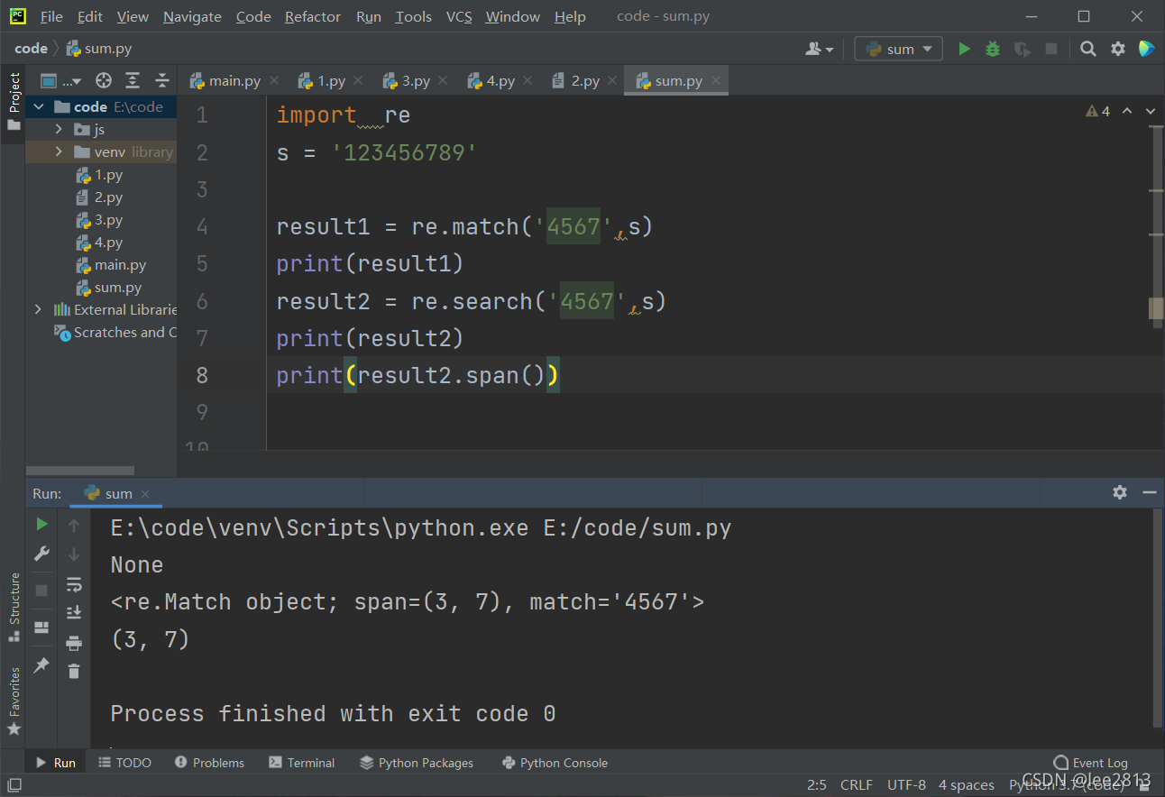Expand the js folder
This screenshot has width=1165, height=797.
point(59,129)
